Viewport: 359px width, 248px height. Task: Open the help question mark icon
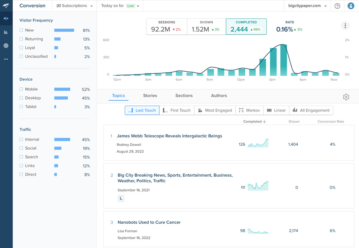337,6
